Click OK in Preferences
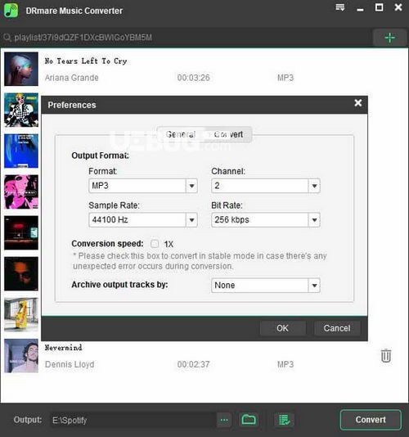The width and height of the screenshot is (409, 437). tap(282, 328)
